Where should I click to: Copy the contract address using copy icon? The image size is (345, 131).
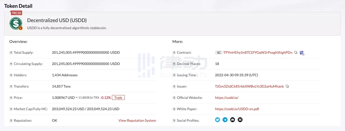(x=296, y=52)
